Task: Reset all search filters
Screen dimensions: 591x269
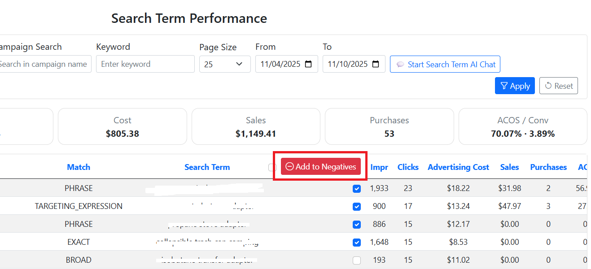Action: click(x=558, y=86)
